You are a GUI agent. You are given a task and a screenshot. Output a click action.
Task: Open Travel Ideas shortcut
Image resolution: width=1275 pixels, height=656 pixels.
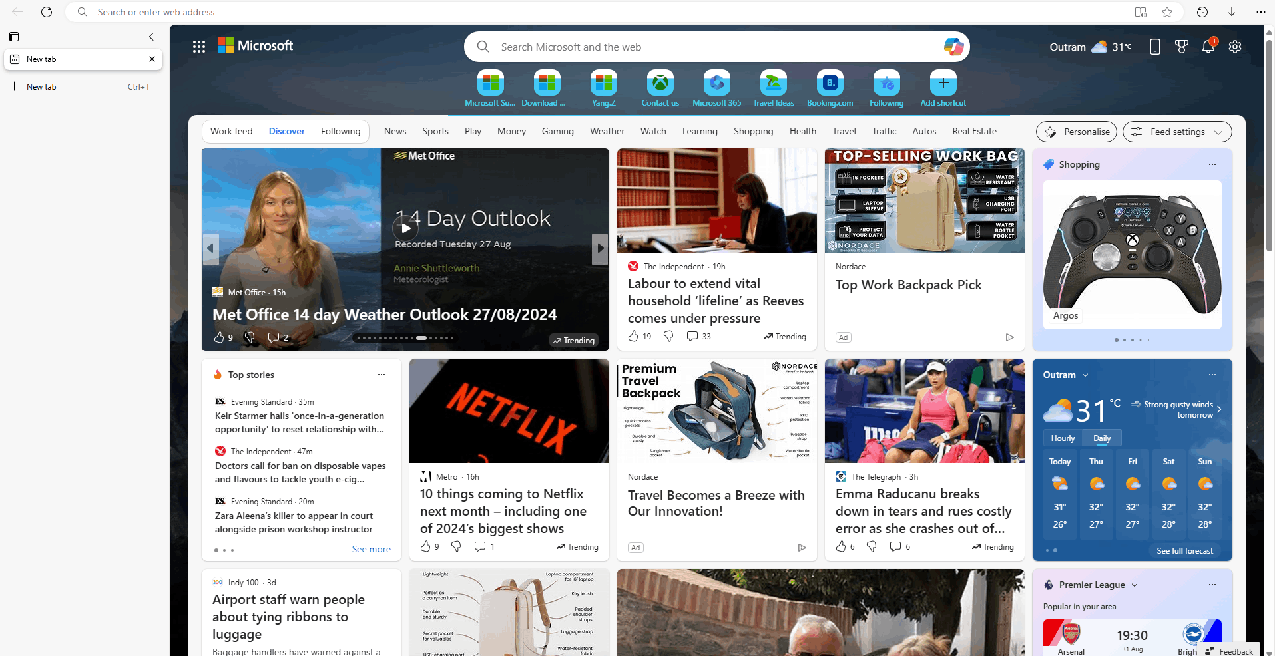774,88
